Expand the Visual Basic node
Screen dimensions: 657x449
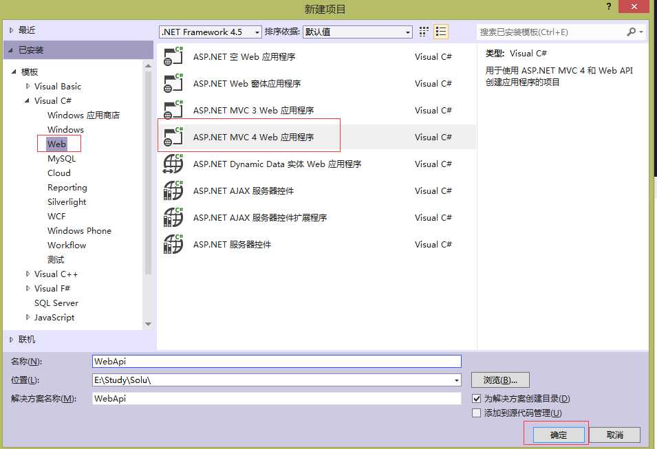pyautogui.click(x=28, y=86)
